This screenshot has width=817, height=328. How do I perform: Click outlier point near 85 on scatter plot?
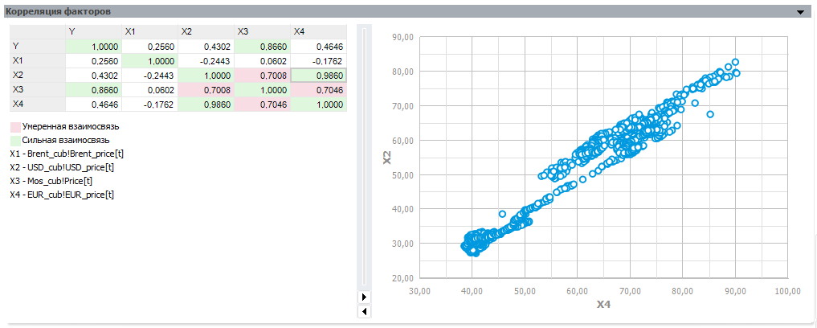(x=709, y=114)
